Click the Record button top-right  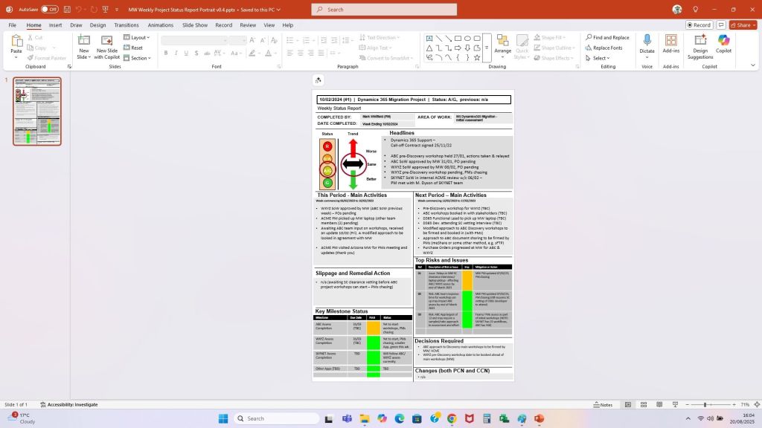click(698, 25)
